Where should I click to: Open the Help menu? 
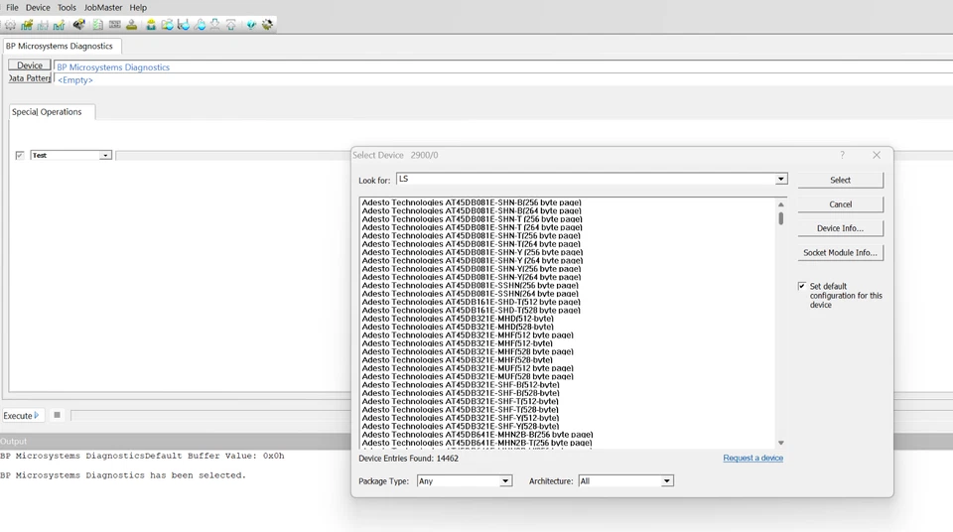(138, 7)
